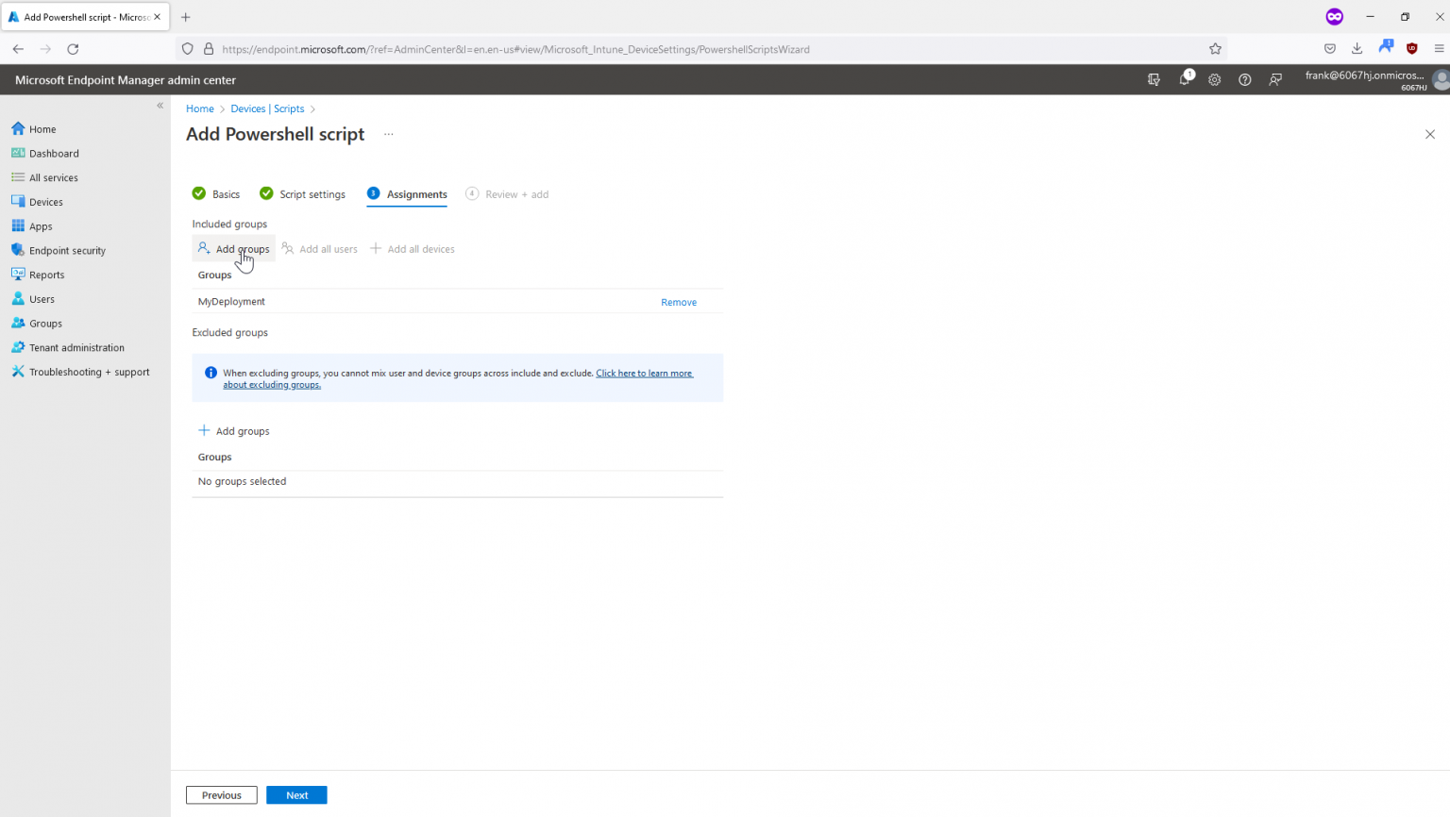Screen dimensions: 1450x817
Task: Open the Firefox hamburger menu
Action: 1440,48
